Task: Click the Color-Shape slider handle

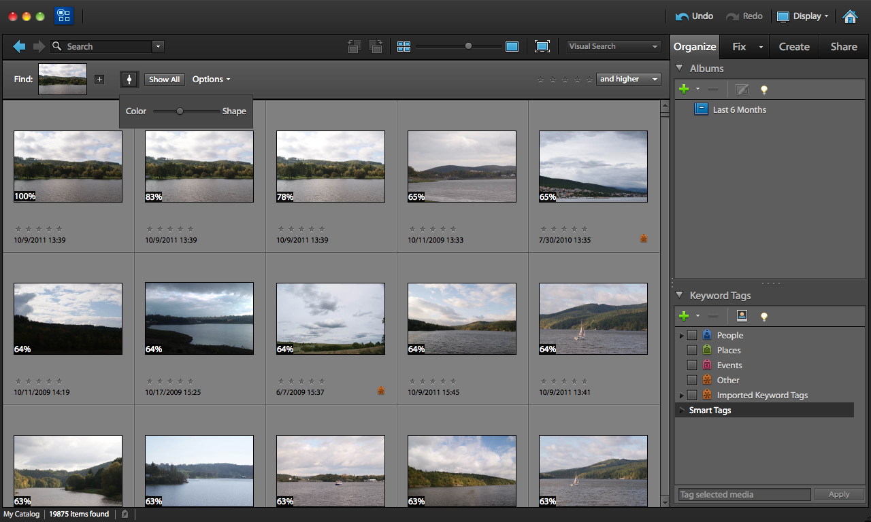Action: [180, 111]
